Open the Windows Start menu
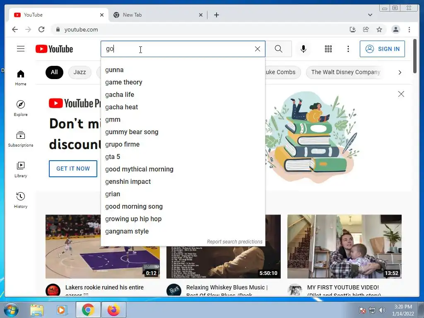 click(10, 310)
